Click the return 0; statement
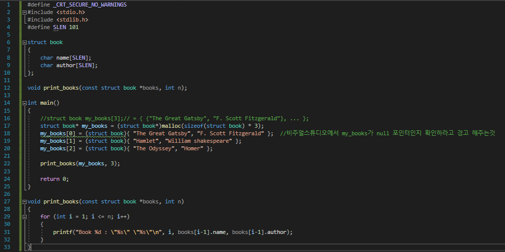The height and width of the screenshot is (252, 505). pos(54,179)
